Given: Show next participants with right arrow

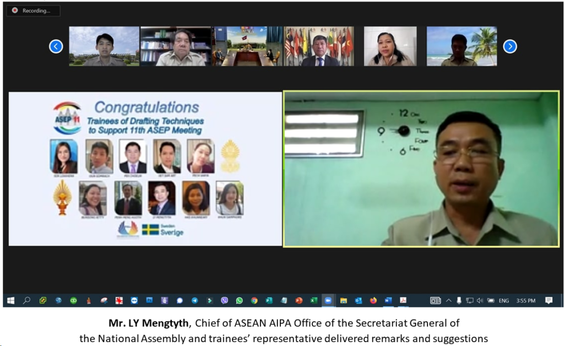Looking at the screenshot, I should tap(509, 46).
